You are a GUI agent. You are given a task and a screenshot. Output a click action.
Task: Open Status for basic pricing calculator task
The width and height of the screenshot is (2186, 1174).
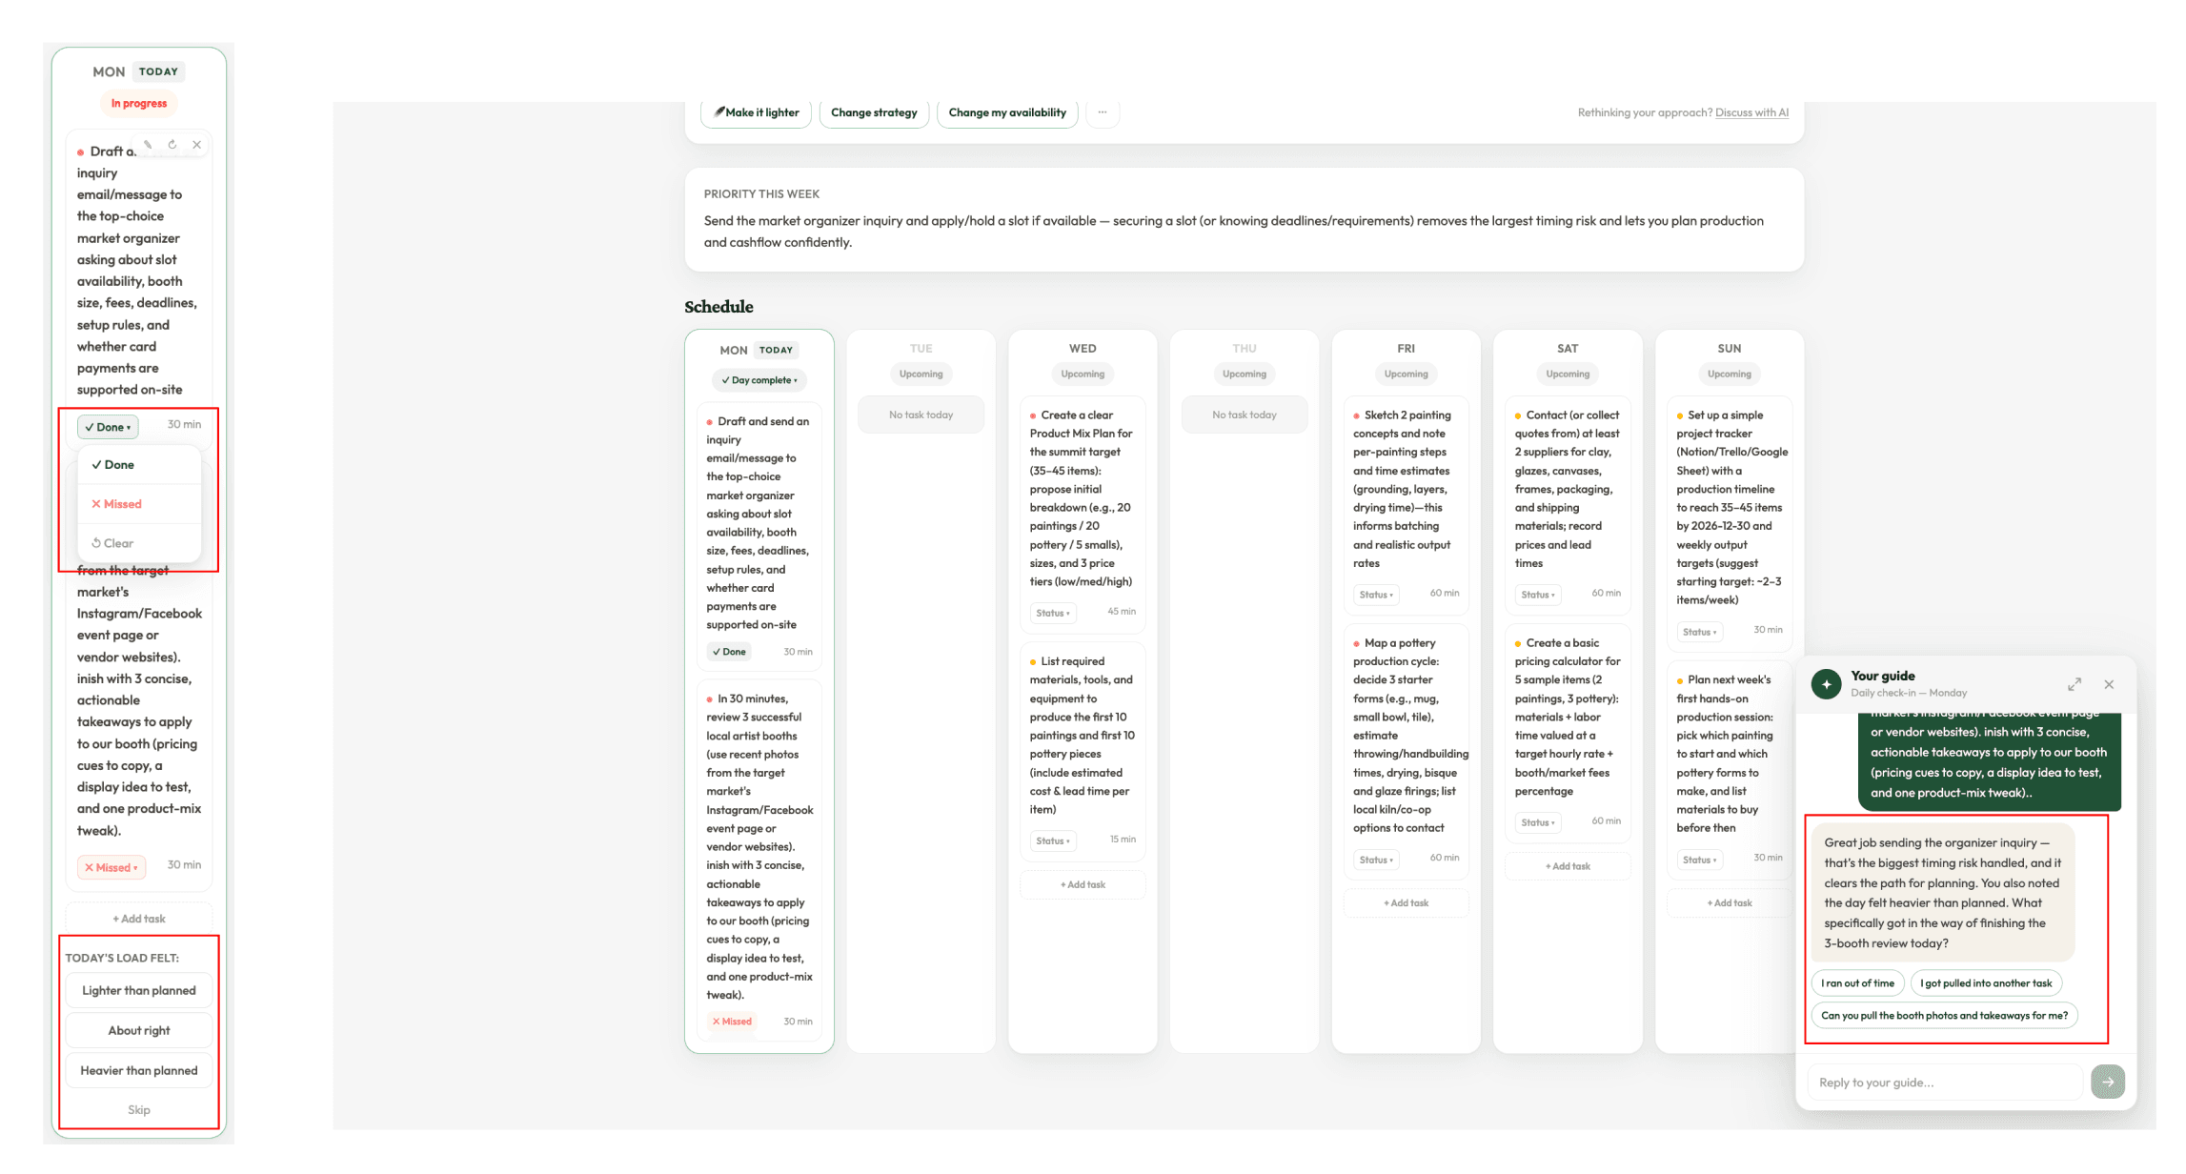point(1538,822)
